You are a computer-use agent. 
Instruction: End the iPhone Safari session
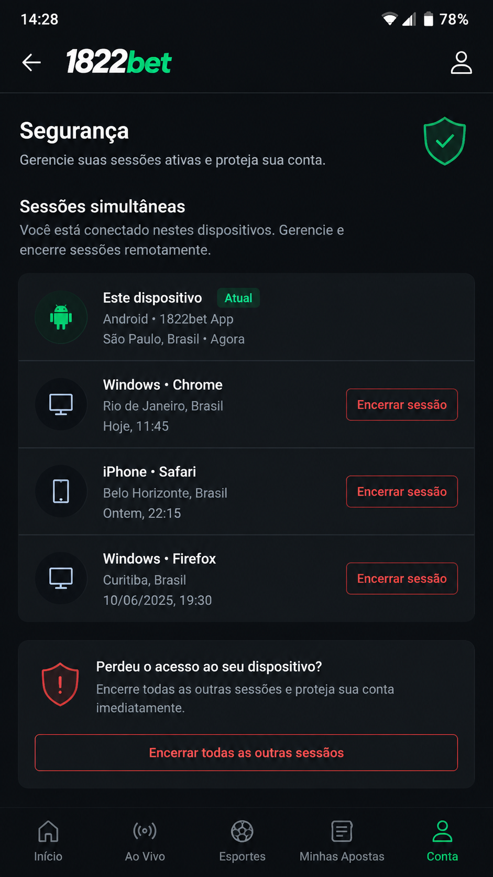point(402,491)
